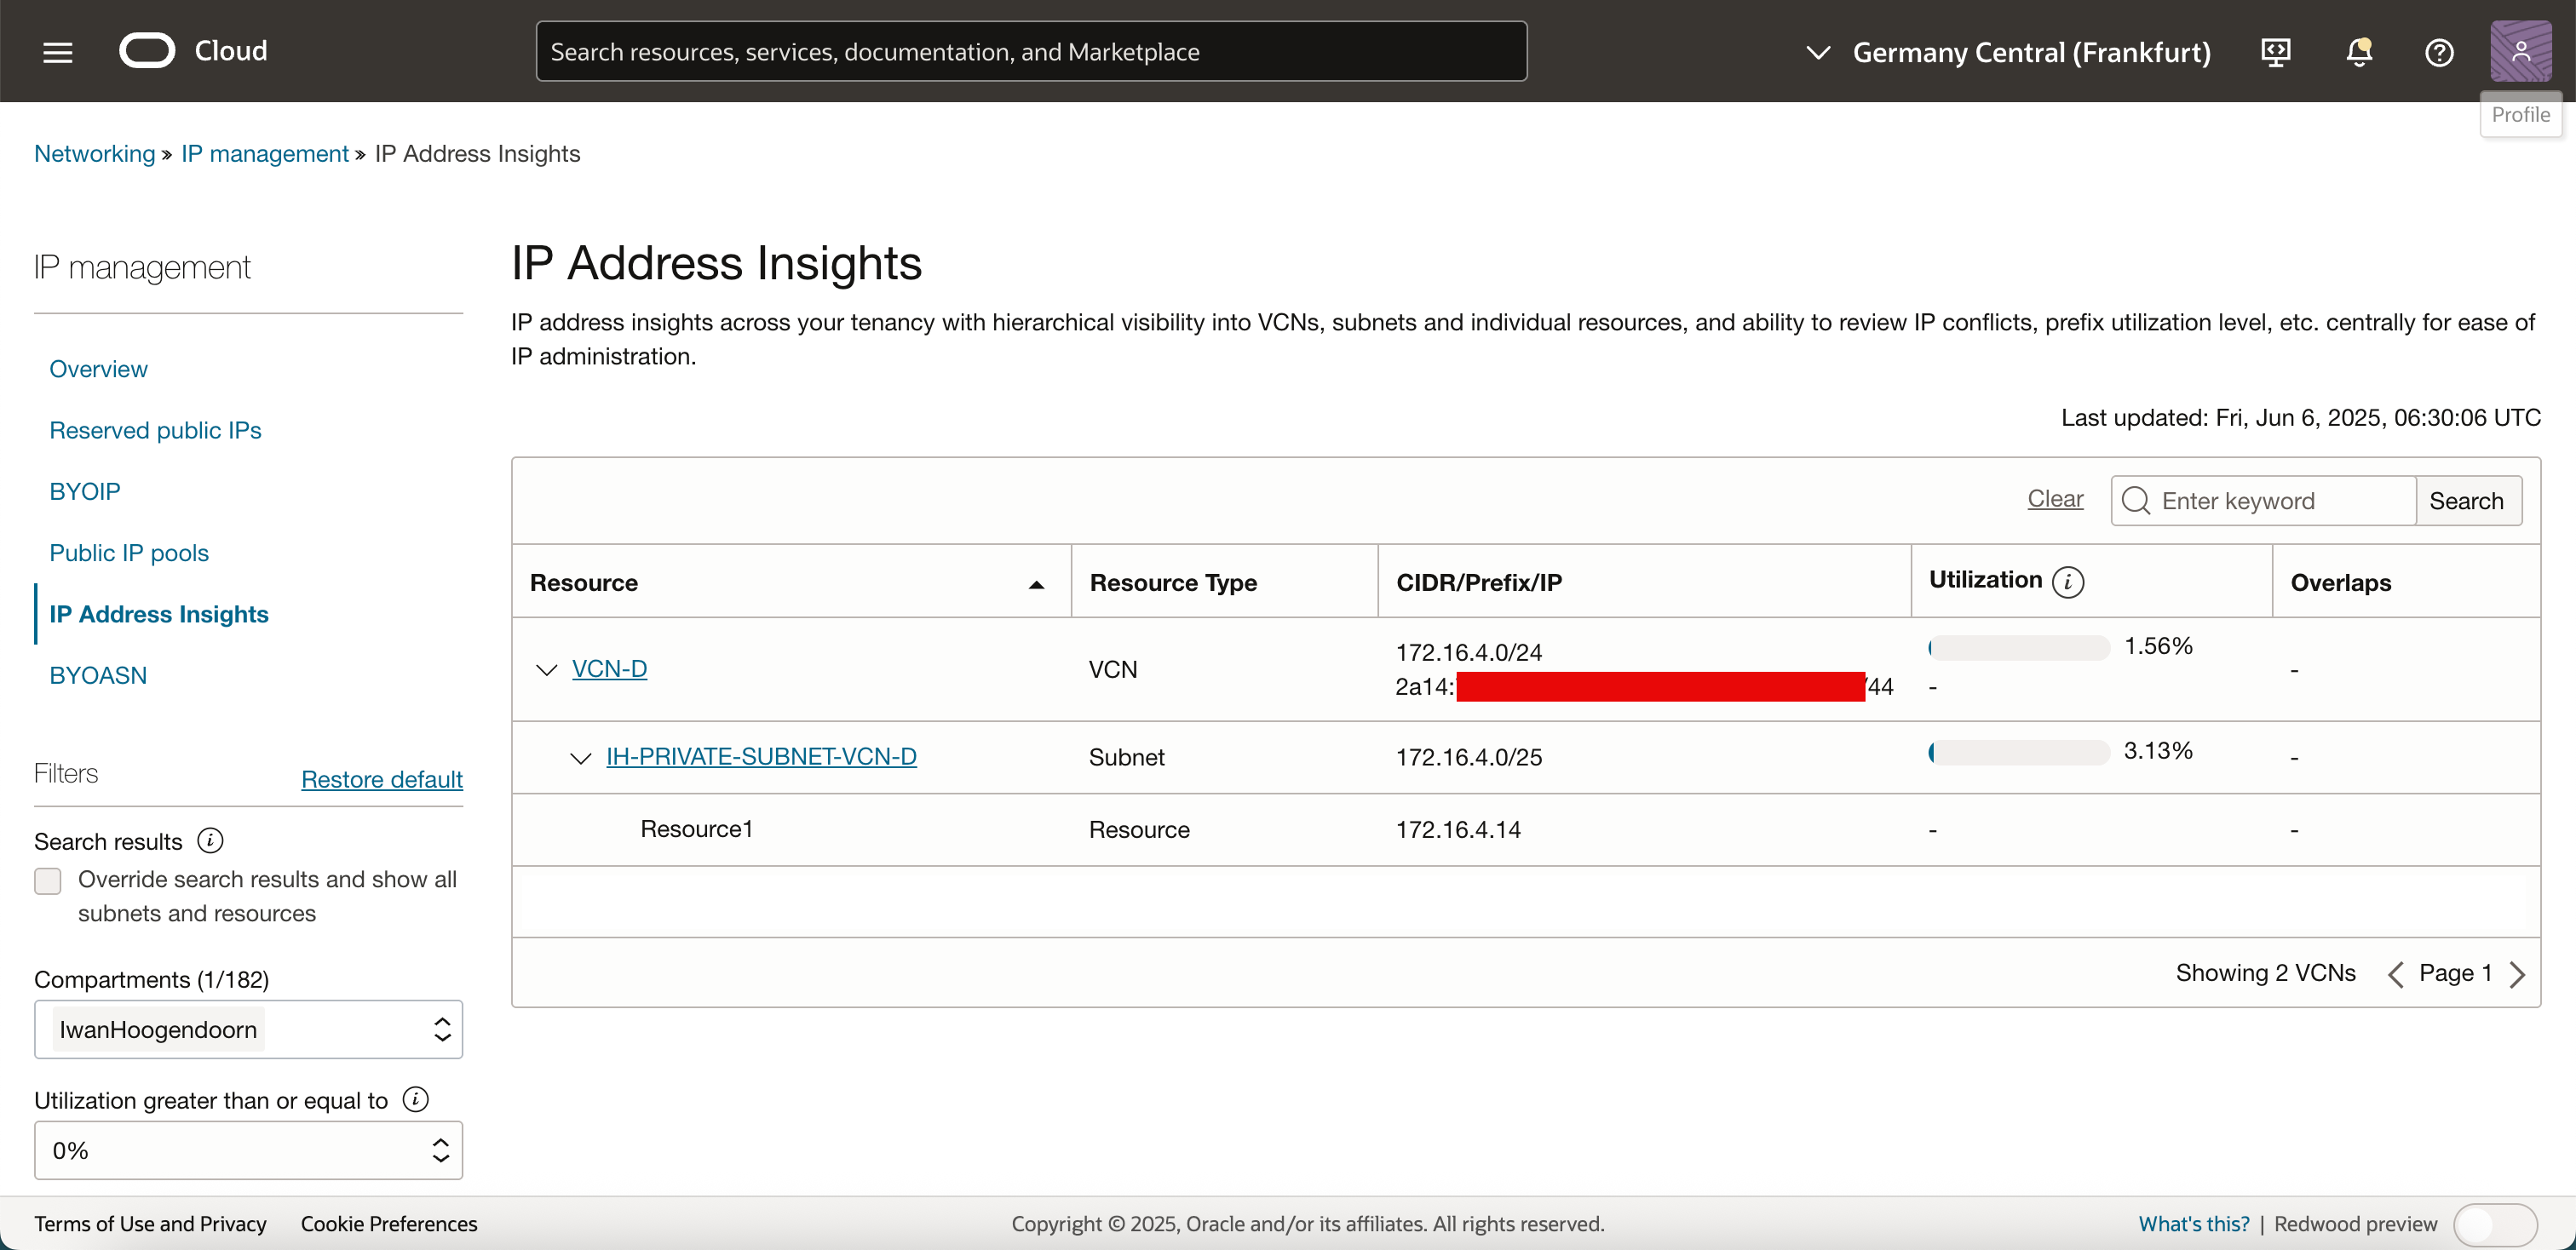Image resolution: width=2576 pixels, height=1250 pixels.
Task: Click the Utilization column info icon
Action: (x=2068, y=582)
